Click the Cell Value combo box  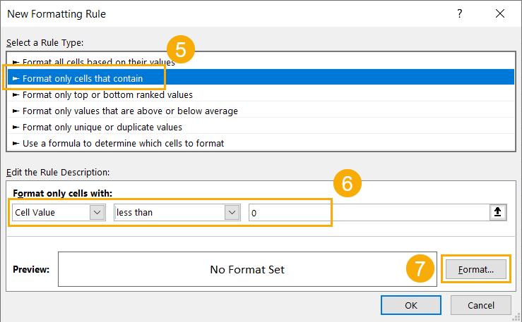coord(49,213)
